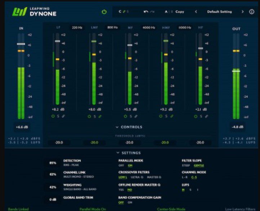The image size is (260, 211).
Task: Switch to A comparison state
Action: point(166,12)
